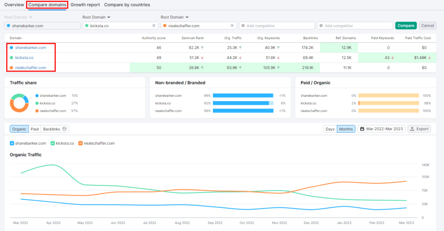Uncheck kicksta.co chart checkbox
Image resolution: width=444 pixels, height=231 pixels.
click(52, 143)
